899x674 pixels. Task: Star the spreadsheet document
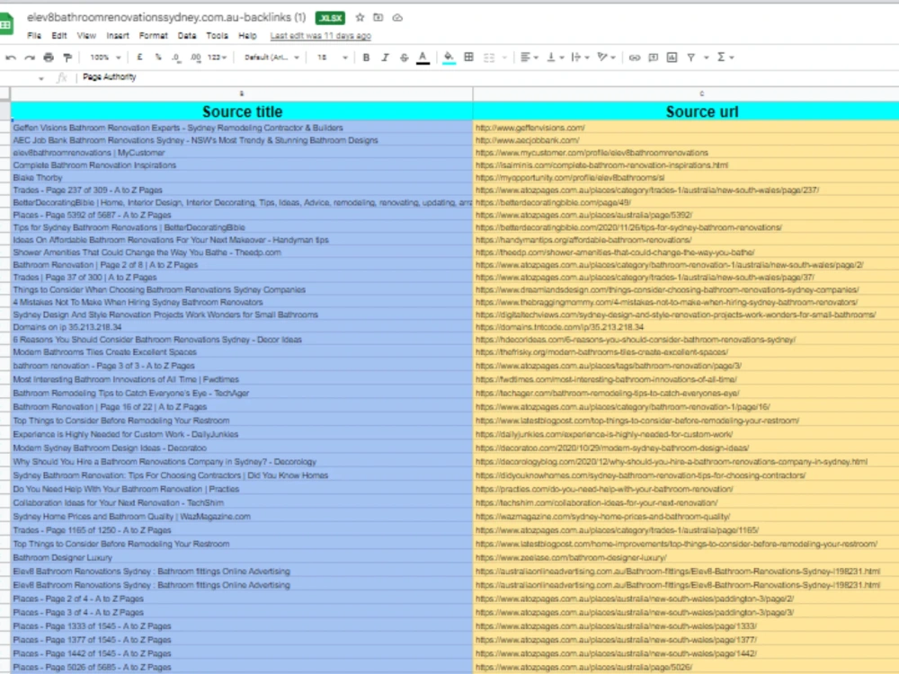point(360,18)
